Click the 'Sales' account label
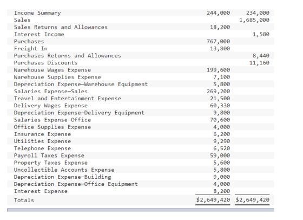This screenshot has width=303, height=220. (x=22, y=20)
